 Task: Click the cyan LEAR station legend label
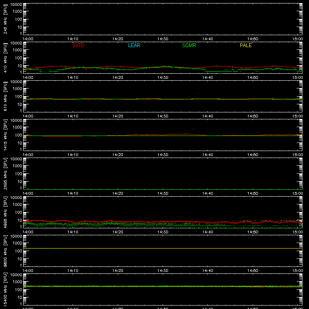coord(134,45)
